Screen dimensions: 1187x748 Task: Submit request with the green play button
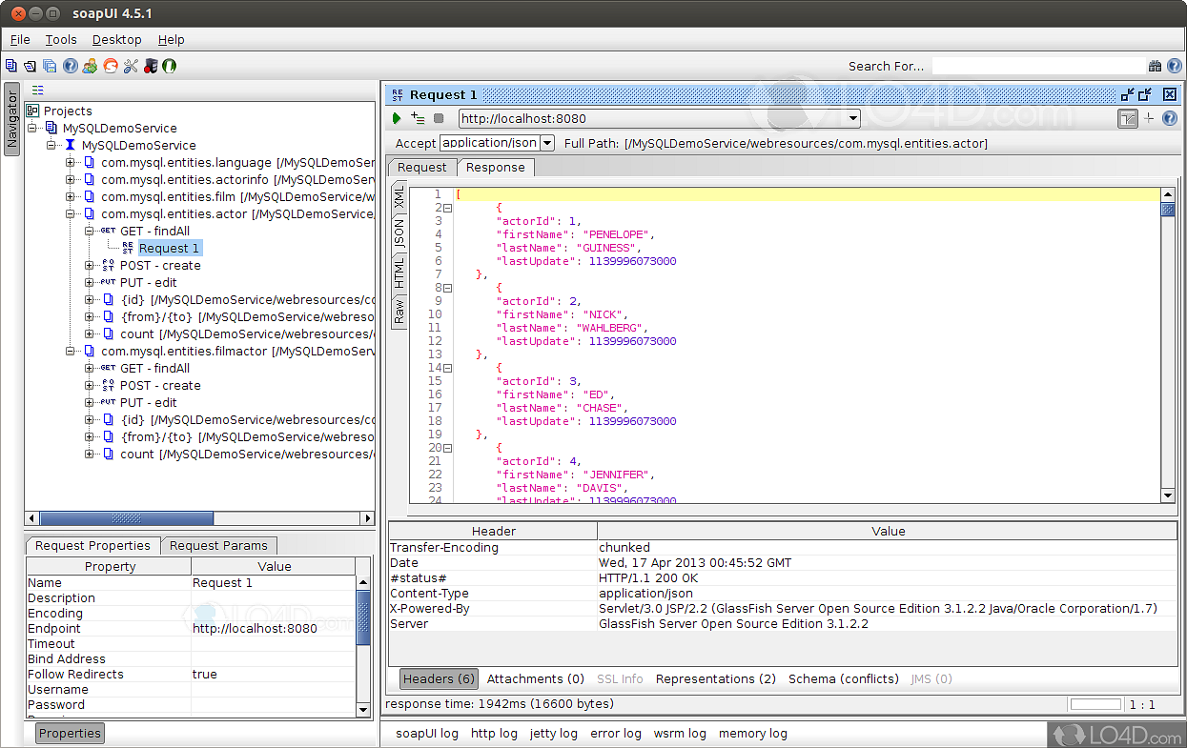point(397,118)
